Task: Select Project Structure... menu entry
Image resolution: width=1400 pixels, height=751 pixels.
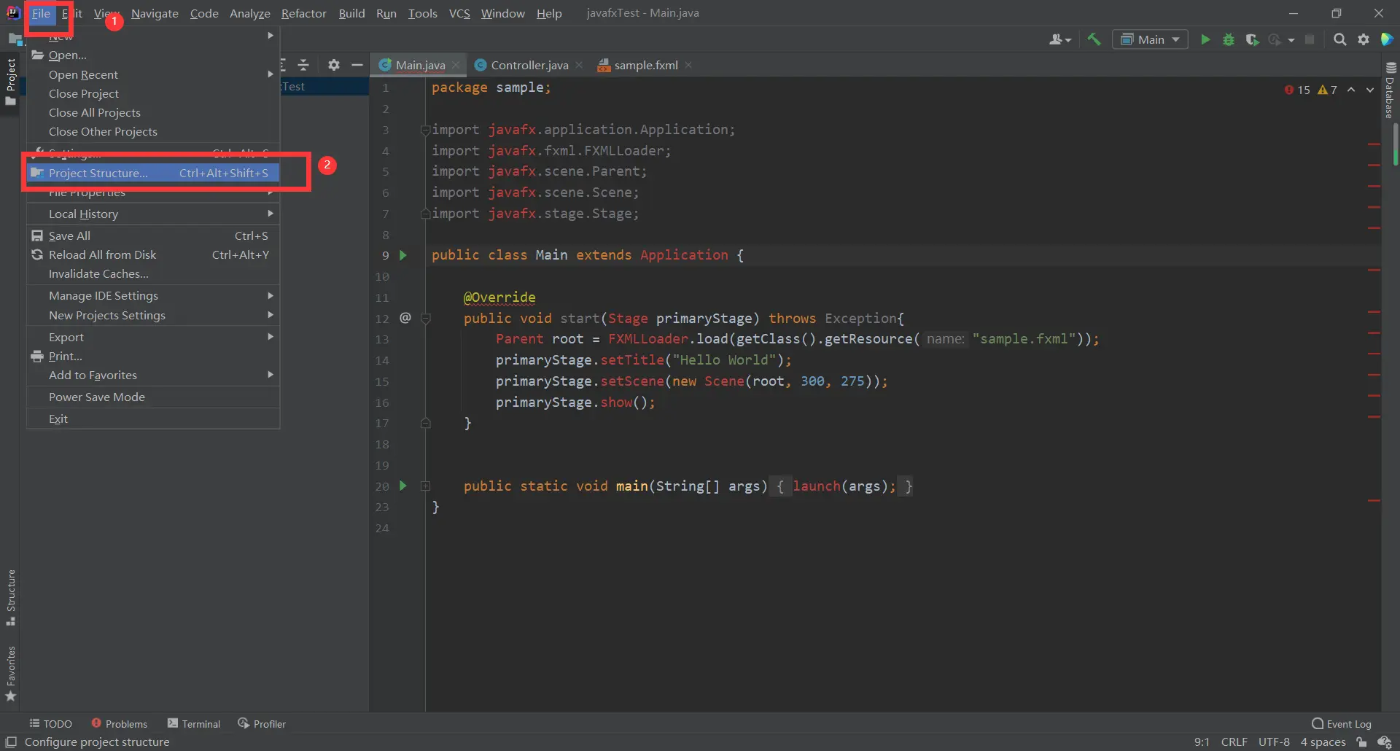Action: click(98, 173)
